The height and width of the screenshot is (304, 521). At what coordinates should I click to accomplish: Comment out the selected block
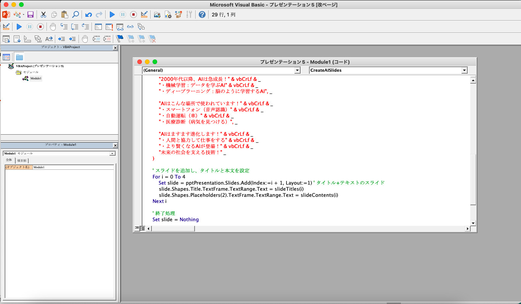(x=96, y=39)
